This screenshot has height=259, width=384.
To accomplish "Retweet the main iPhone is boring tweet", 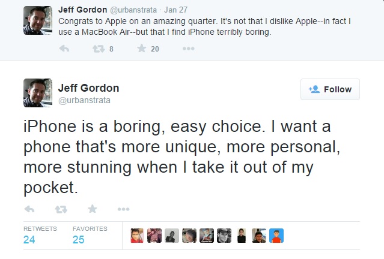I will click(61, 209).
